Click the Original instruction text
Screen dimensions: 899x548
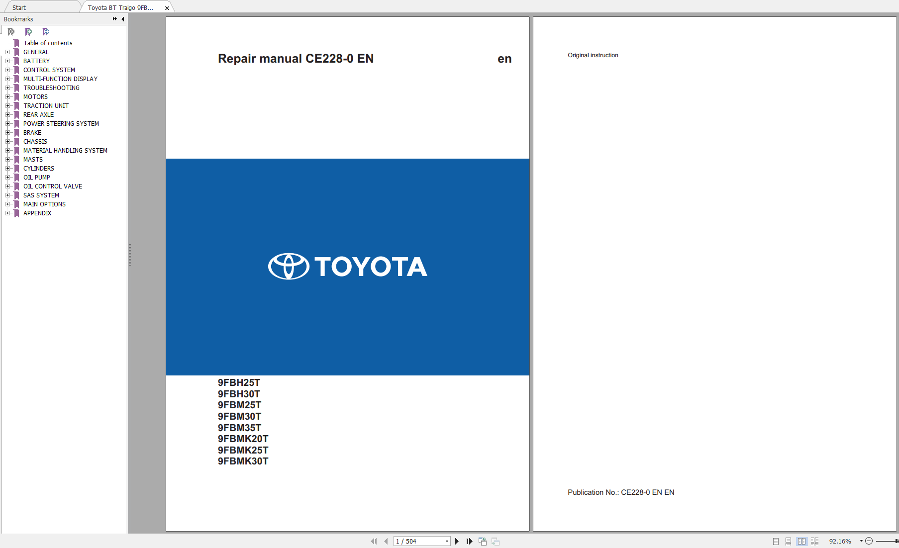[x=593, y=55]
